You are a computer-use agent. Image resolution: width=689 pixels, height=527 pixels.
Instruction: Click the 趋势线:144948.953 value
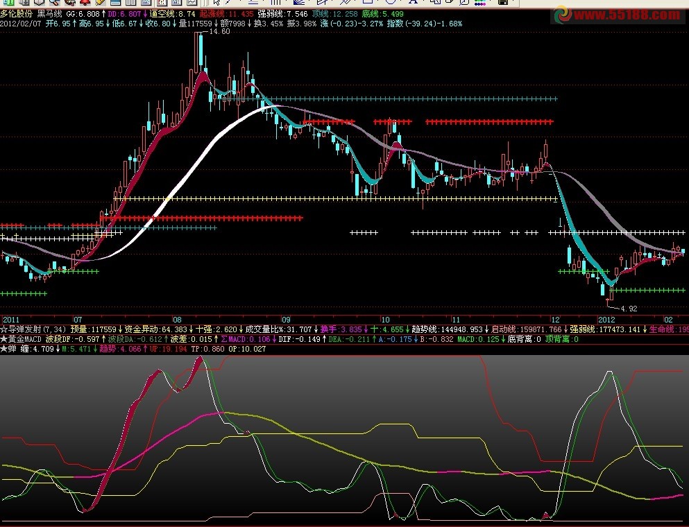[447, 329]
